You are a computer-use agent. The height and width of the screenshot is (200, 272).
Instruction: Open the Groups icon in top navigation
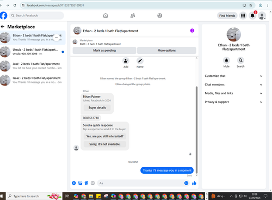tap(159, 16)
